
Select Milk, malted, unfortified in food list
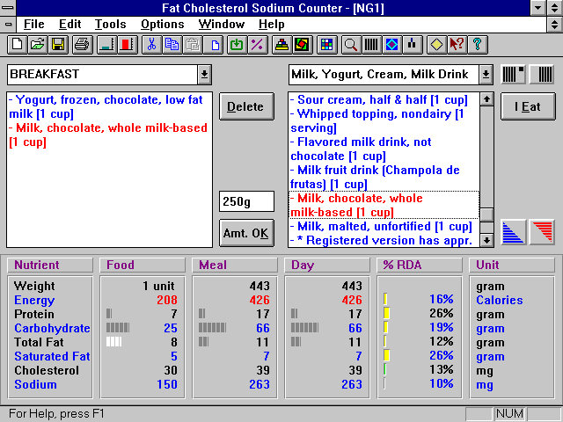coord(383,226)
